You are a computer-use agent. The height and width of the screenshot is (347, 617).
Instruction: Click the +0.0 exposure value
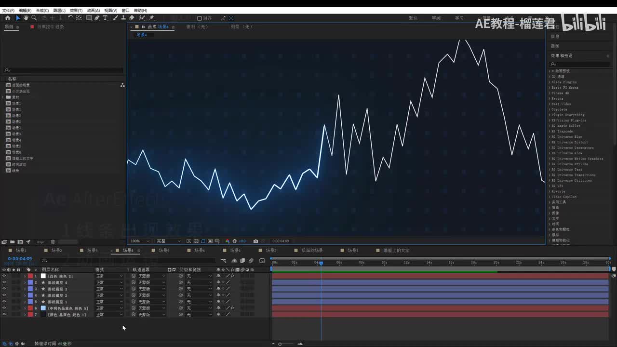pyautogui.click(x=242, y=241)
